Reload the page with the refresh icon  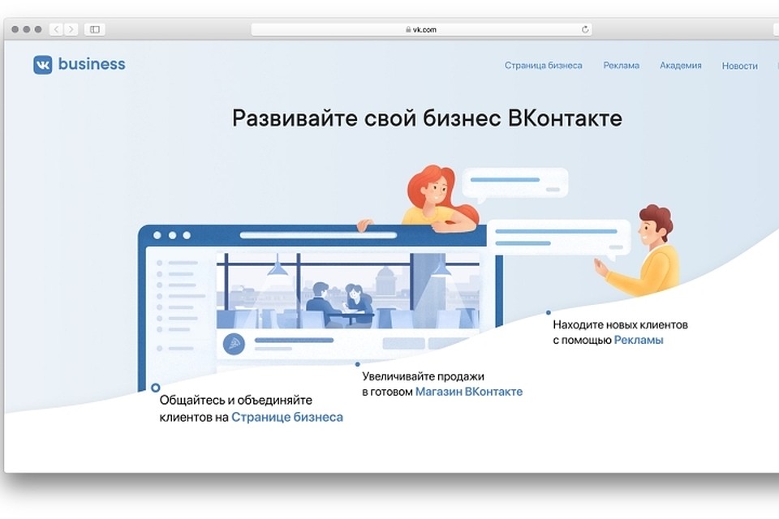point(585,29)
